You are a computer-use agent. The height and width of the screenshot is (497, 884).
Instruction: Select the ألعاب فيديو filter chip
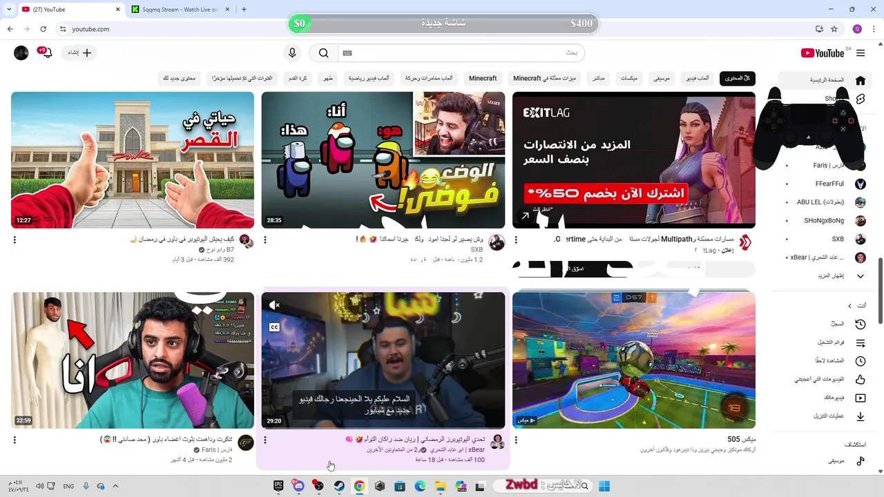[697, 78]
